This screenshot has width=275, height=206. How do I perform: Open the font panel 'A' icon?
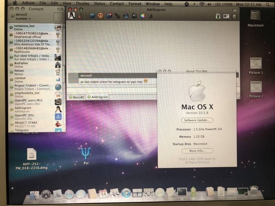point(151,16)
